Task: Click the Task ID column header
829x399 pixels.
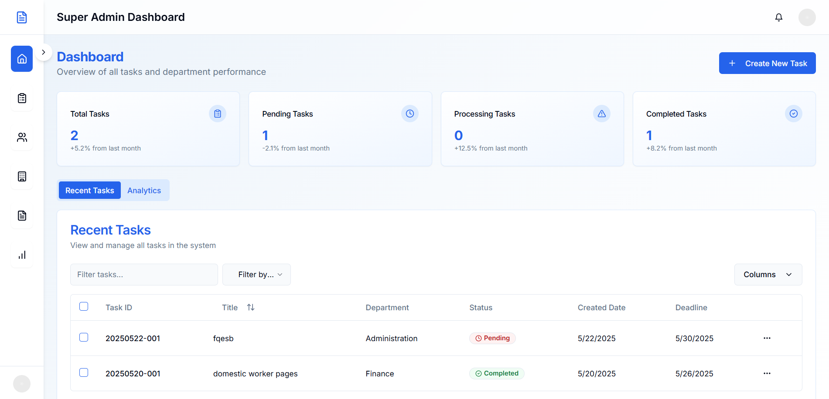Action: (119, 308)
